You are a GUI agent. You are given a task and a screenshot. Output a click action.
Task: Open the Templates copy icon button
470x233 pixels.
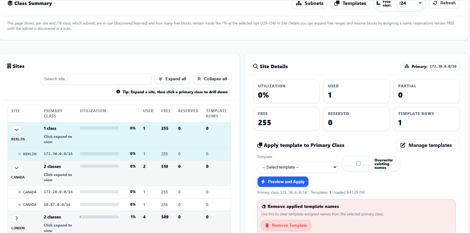tap(337, 3)
